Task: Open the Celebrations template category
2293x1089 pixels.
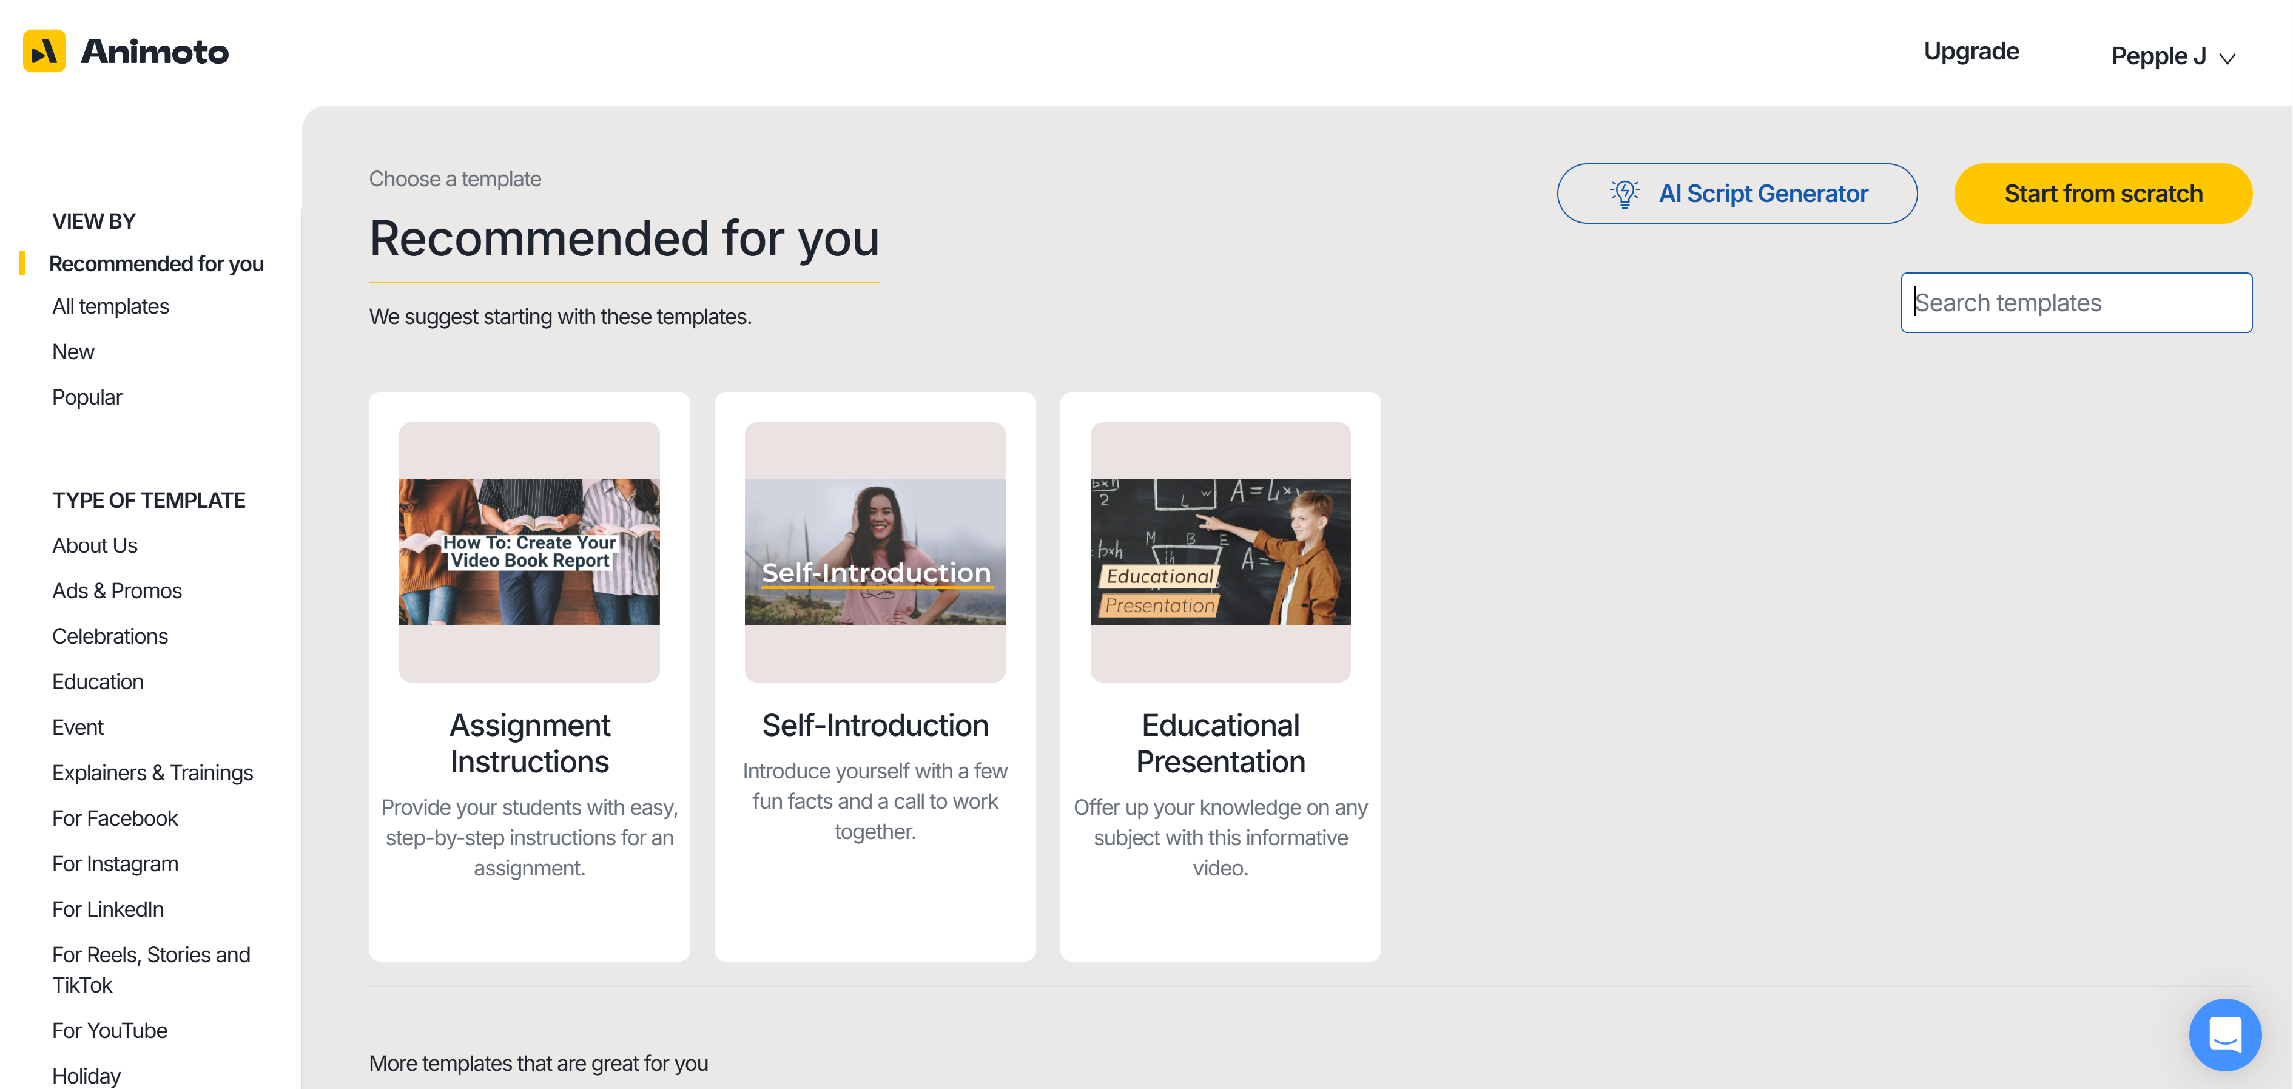Action: [109, 636]
